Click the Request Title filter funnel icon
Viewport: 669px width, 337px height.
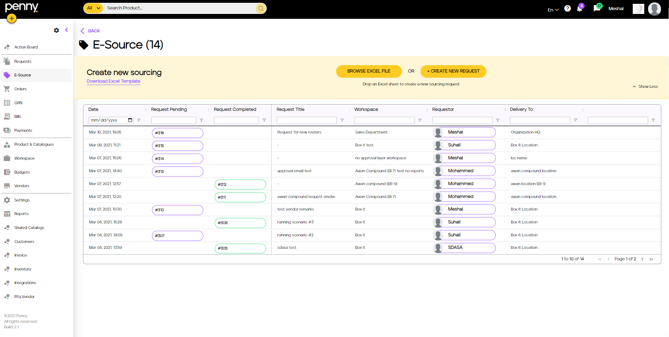point(342,120)
